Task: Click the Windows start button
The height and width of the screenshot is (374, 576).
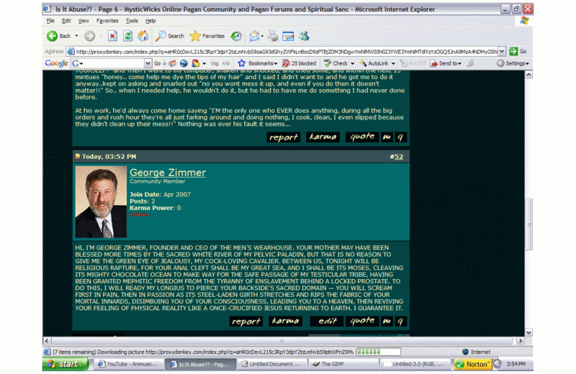Action: click(66, 364)
